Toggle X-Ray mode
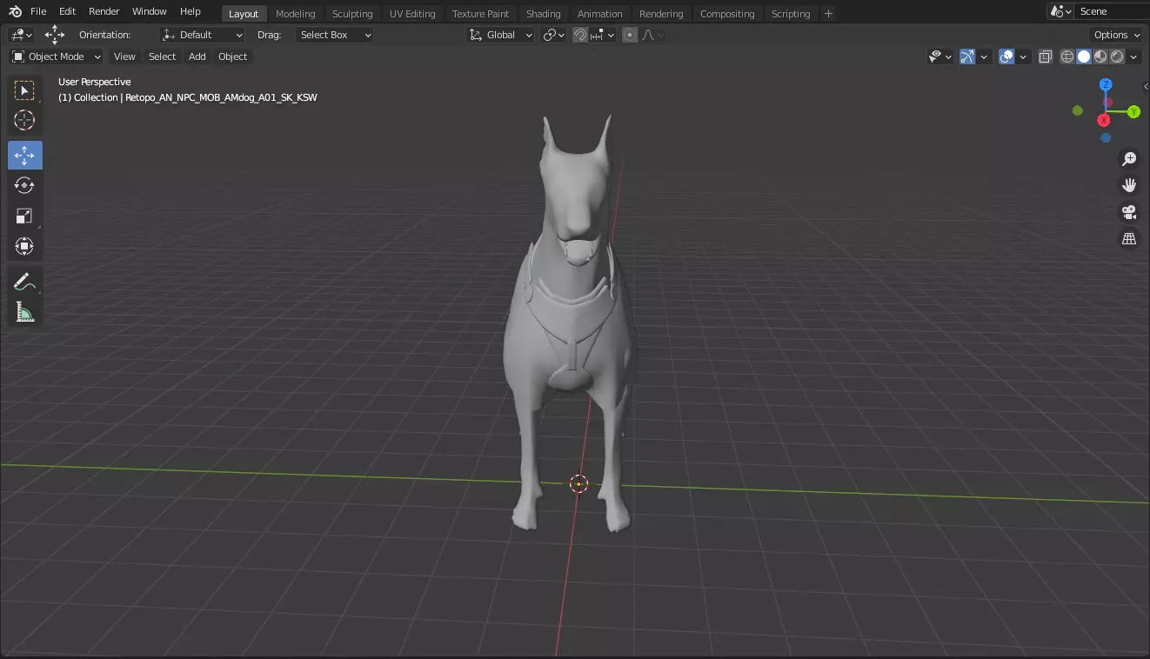The width and height of the screenshot is (1150, 659). coord(1046,57)
